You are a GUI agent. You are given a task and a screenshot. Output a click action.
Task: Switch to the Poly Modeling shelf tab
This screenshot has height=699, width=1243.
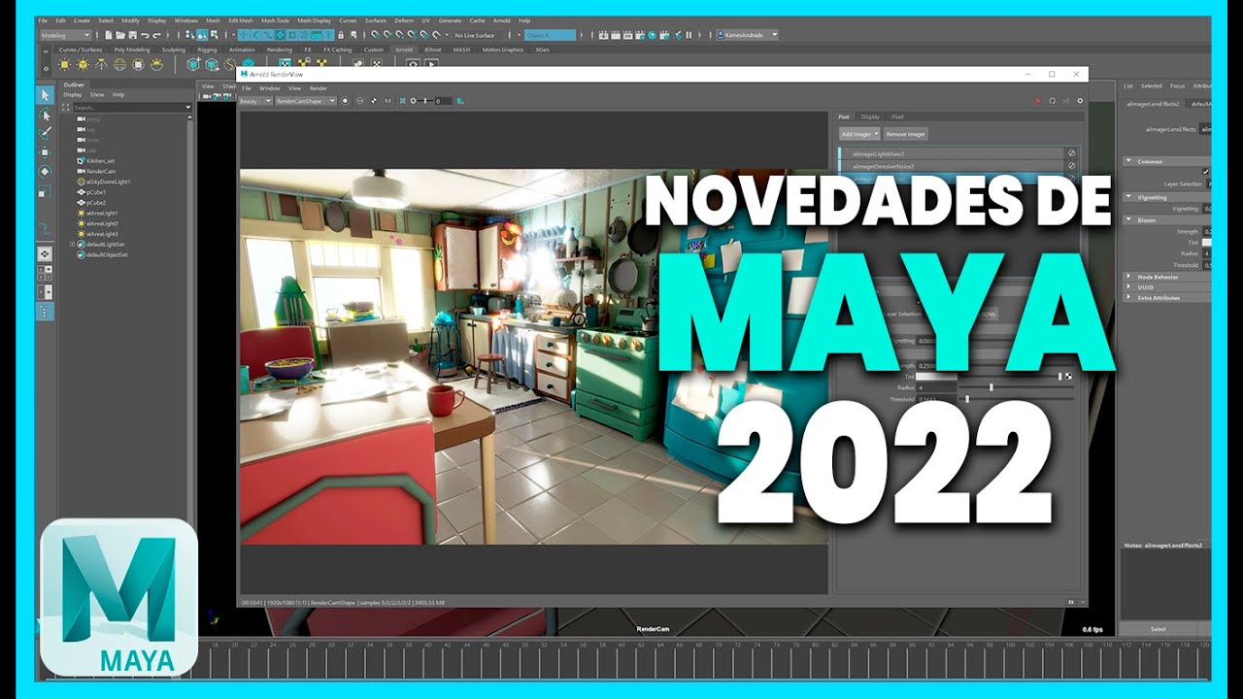pyautogui.click(x=132, y=50)
